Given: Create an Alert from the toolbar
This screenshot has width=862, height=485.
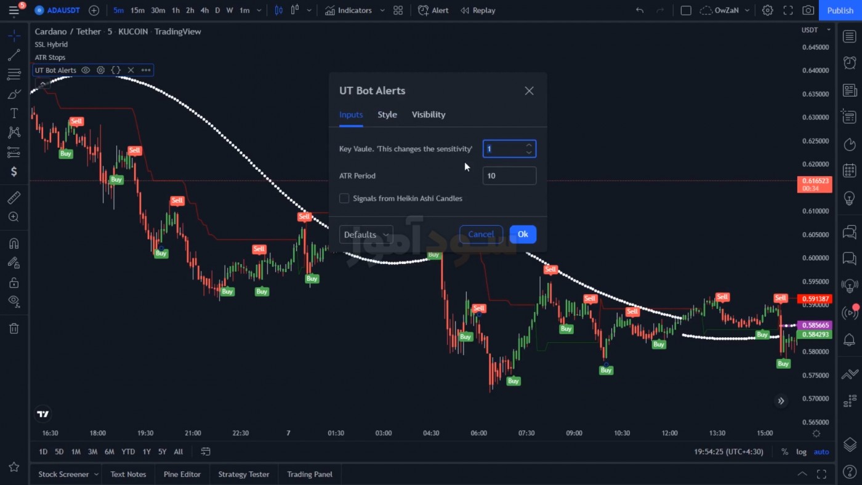Looking at the screenshot, I should (x=433, y=10).
